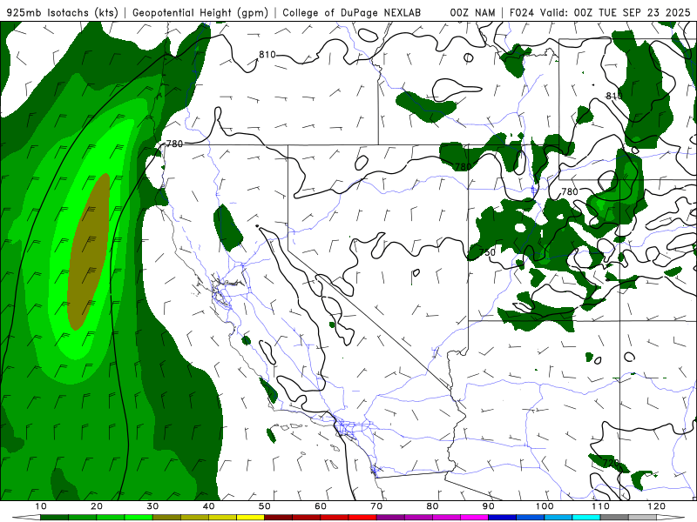
Task: Click the legend value '20'
Action: point(97,506)
